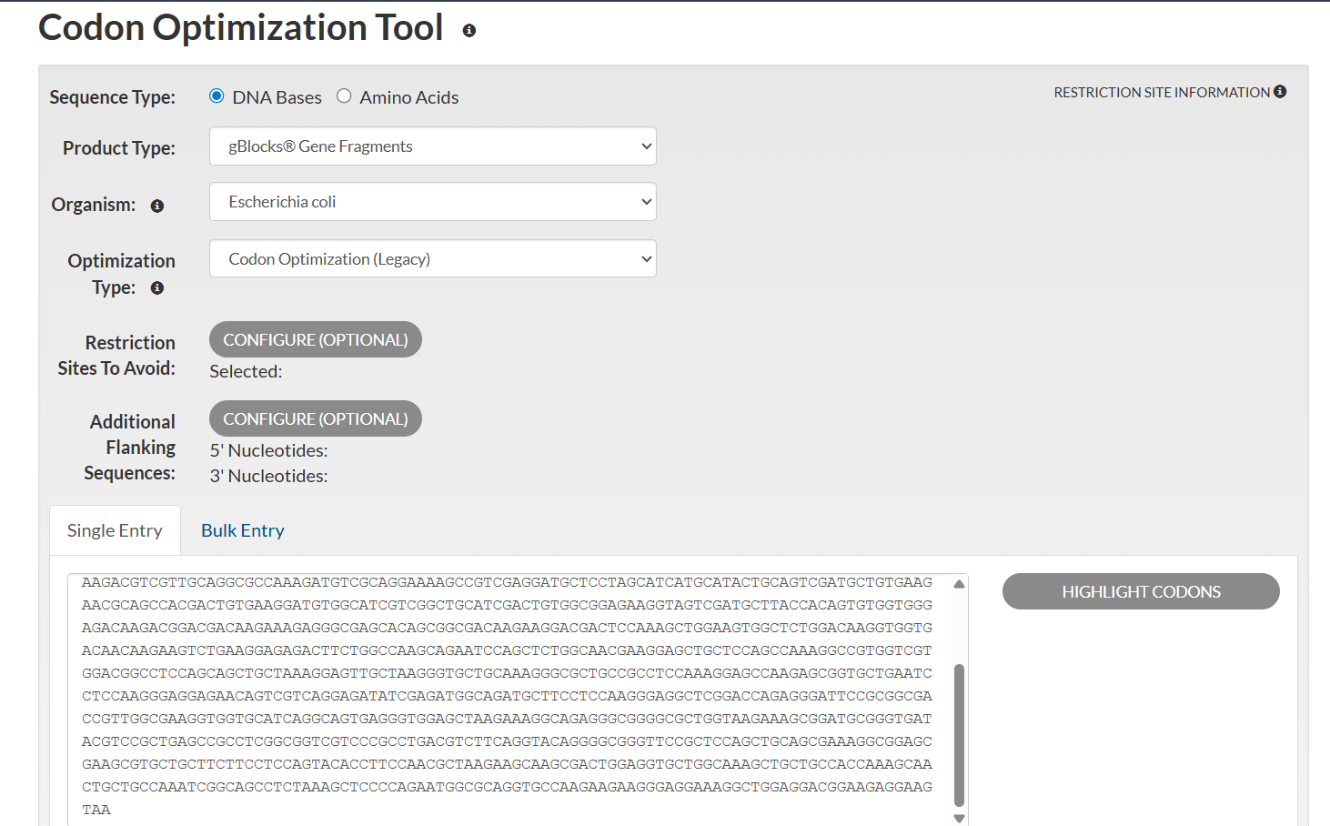Configure Restriction Sites To Avoid

tap(316, 339)
